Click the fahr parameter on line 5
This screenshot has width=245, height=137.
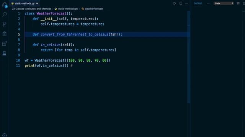tap(114, 34)
